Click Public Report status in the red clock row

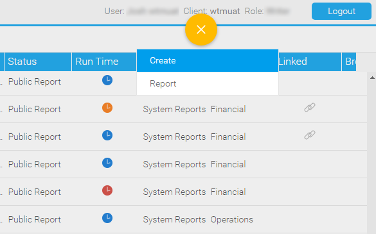(35, 192)
